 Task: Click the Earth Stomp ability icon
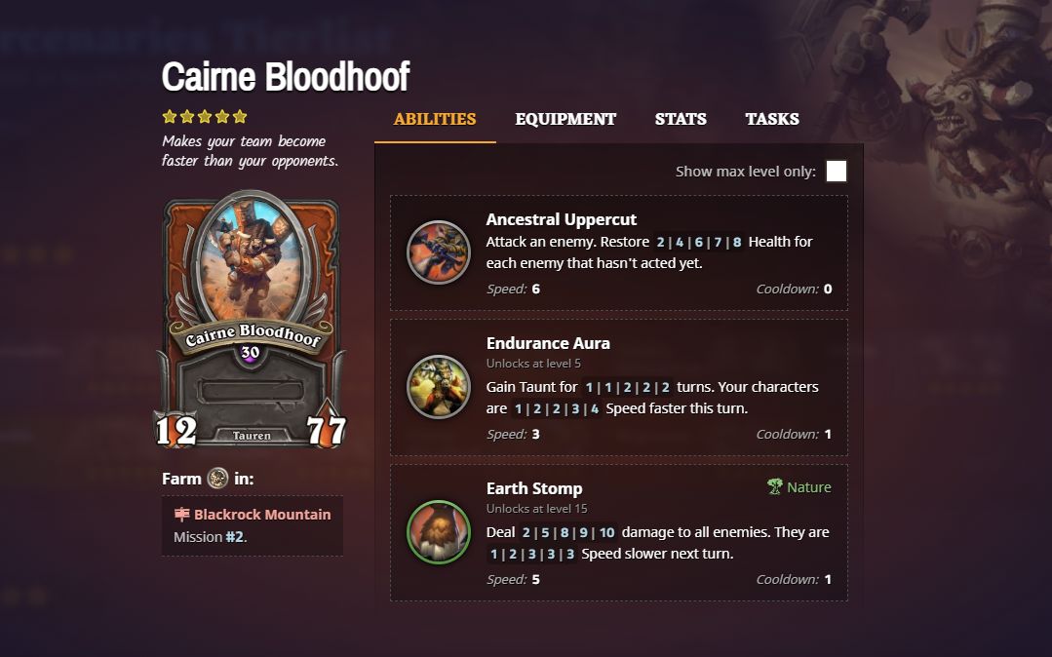pos(439,532)
